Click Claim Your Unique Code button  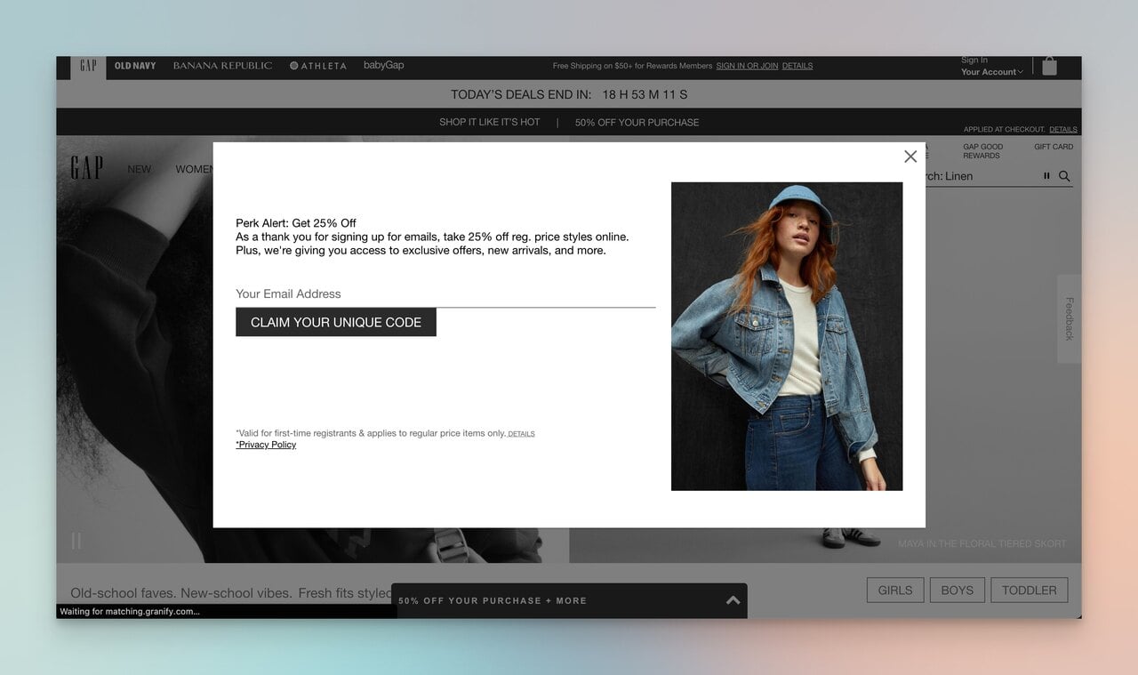point(336,322)
